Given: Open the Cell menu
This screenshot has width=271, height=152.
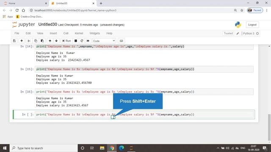Looking at the screenshot, I should point(66,33).
